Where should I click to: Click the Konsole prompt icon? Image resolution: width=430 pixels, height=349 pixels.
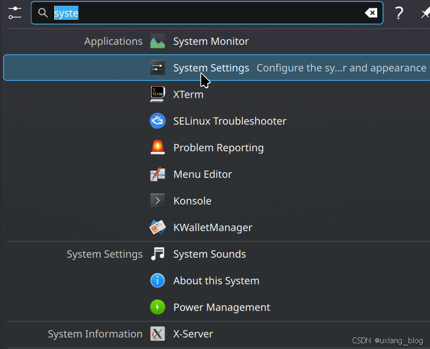158,201
